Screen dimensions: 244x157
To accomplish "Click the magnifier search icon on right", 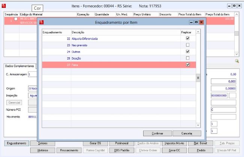I will pyautogui.click(x=237, y=61).
